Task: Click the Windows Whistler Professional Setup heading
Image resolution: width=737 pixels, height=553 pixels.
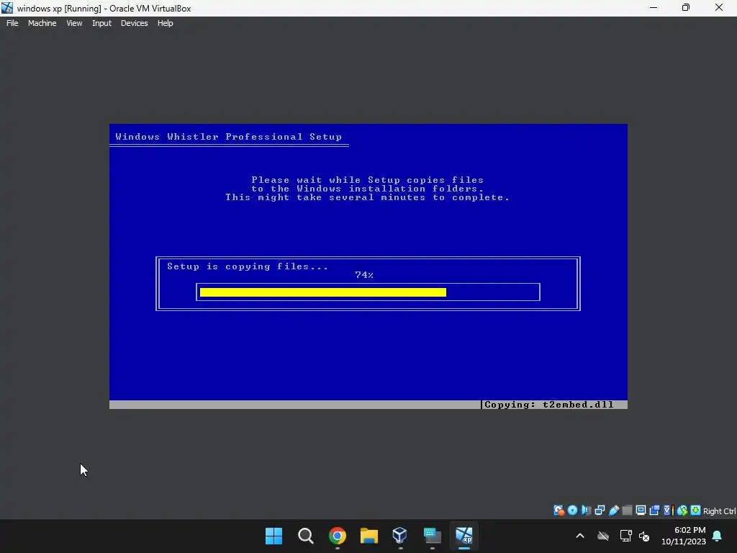Action: point(228,137)
